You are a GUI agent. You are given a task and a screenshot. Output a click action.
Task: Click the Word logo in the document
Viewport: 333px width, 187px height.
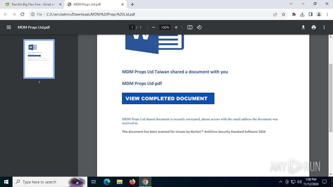pos(155,44)
